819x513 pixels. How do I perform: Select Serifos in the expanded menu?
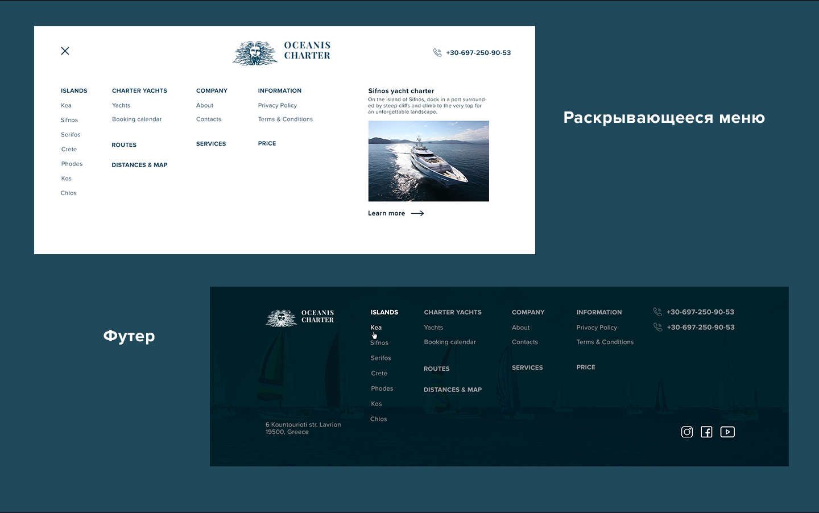click(71, 135)
